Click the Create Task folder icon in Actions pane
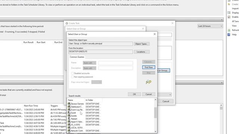The height and width of the screenshot is (134, 239). (229, 4)
